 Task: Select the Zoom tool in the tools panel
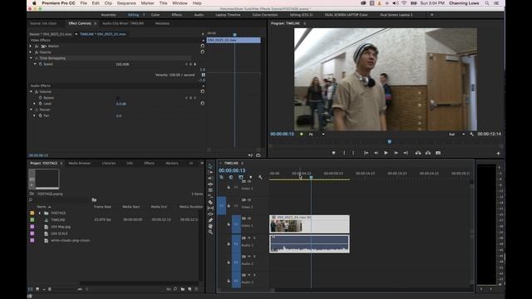tap(210, 233)
